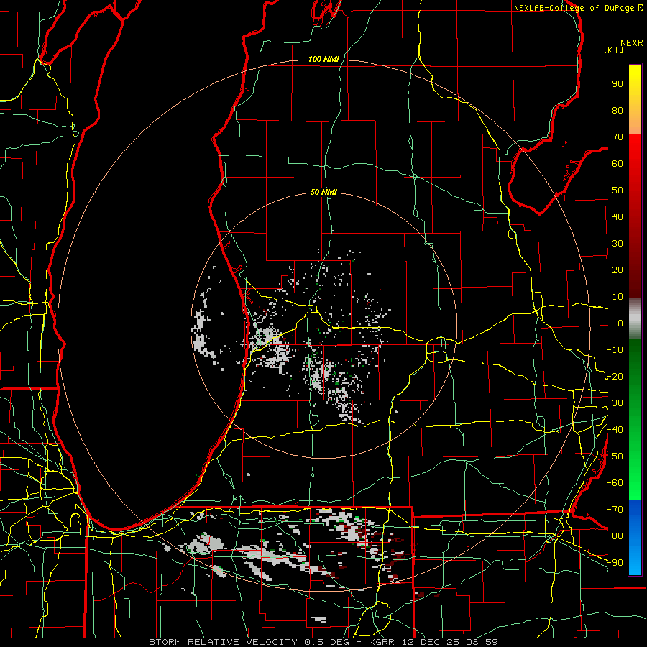Click the 30 value on velocity scale

618,244
